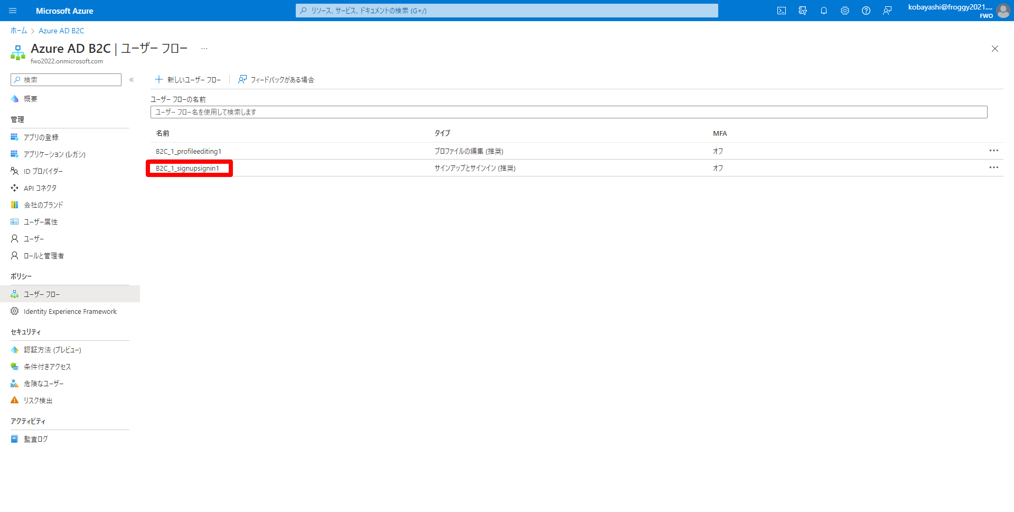Open ellipsis menu for B2C_1_signupsignin1 row
This screenshot has width=1014, height=512.
pos(993,167)
